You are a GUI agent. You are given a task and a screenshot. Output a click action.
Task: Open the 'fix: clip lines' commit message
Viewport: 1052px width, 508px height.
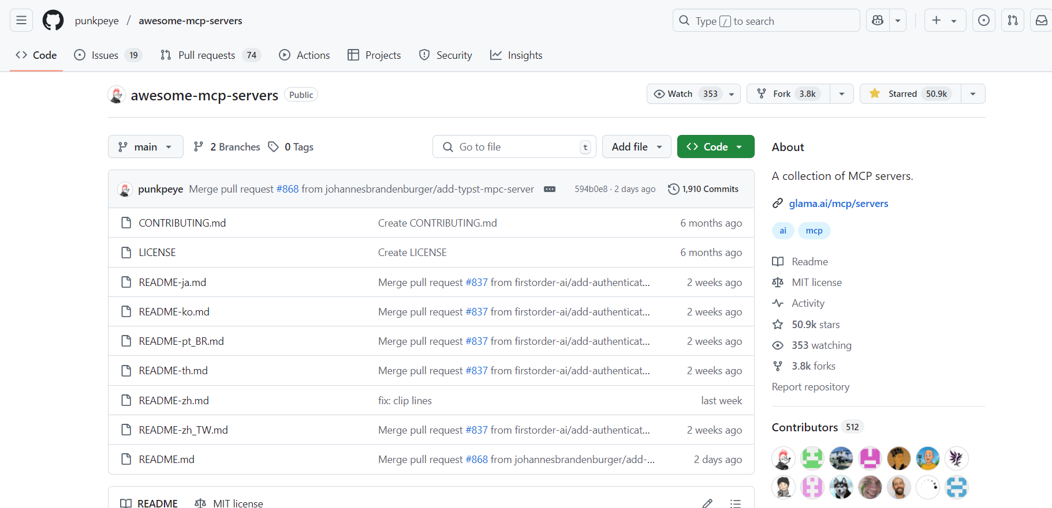(x=405, y=401)
